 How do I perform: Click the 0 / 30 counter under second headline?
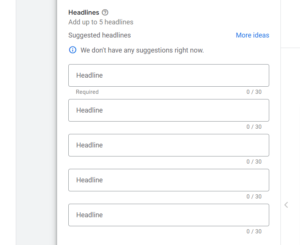[x=254, y=127]
